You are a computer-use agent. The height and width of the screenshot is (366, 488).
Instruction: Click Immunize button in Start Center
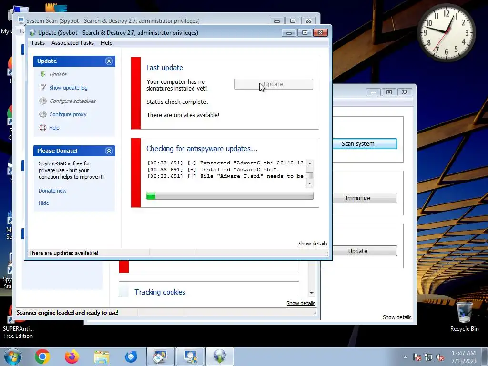coord(365,198)
